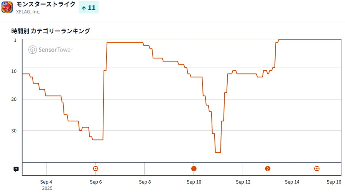The height and width of the screenshot is (194, 345).
Task: Click the Sep 14 date label
Action: tap(292, 182)
